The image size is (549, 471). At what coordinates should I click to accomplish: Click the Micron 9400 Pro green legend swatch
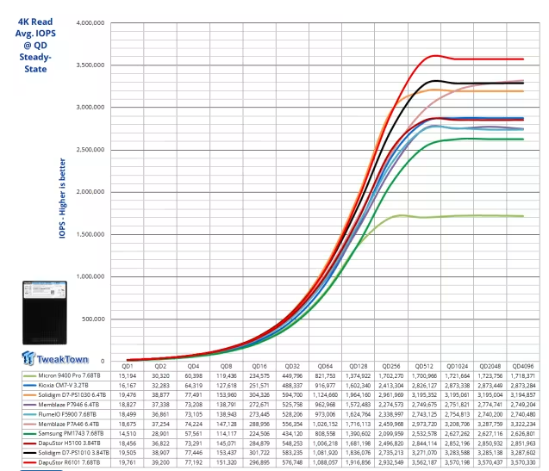coord(30,376)
